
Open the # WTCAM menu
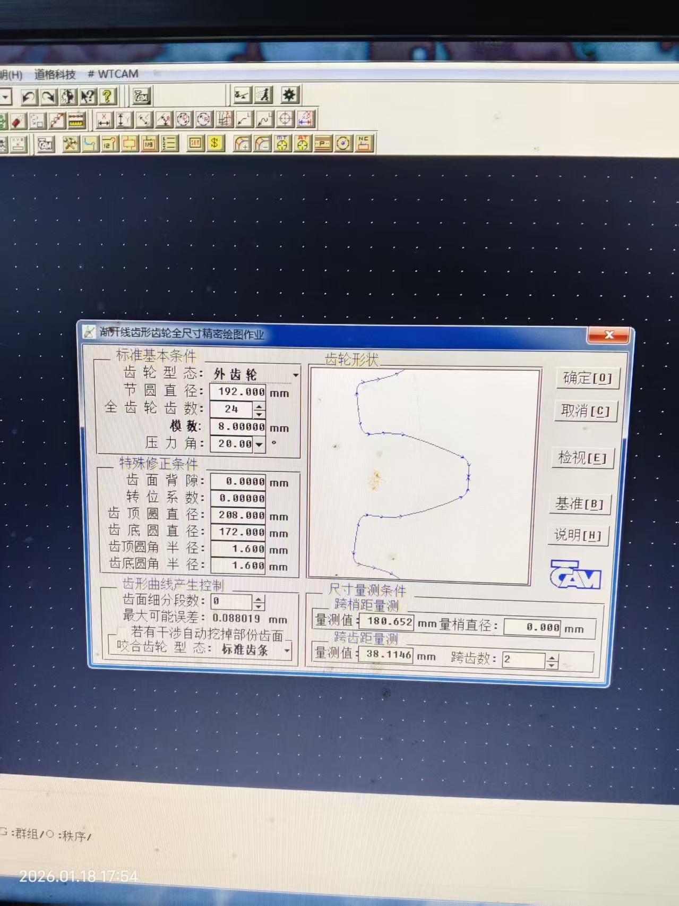click(x=113, y=74)
